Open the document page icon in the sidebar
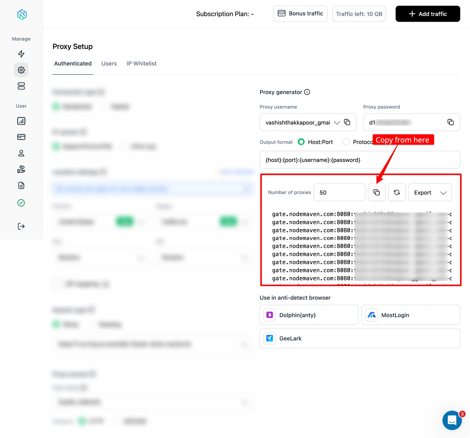Viewport: 470px width, 438px height. pyautogui.click(x=21, y=185)
